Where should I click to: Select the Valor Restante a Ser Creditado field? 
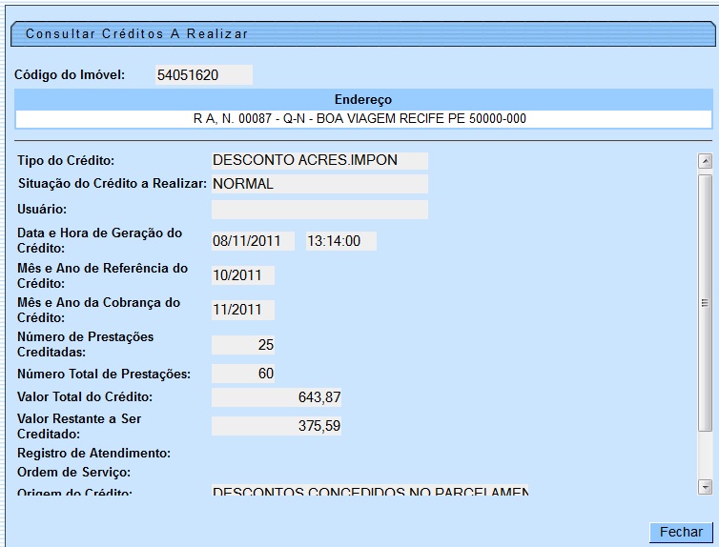point(277,426)
